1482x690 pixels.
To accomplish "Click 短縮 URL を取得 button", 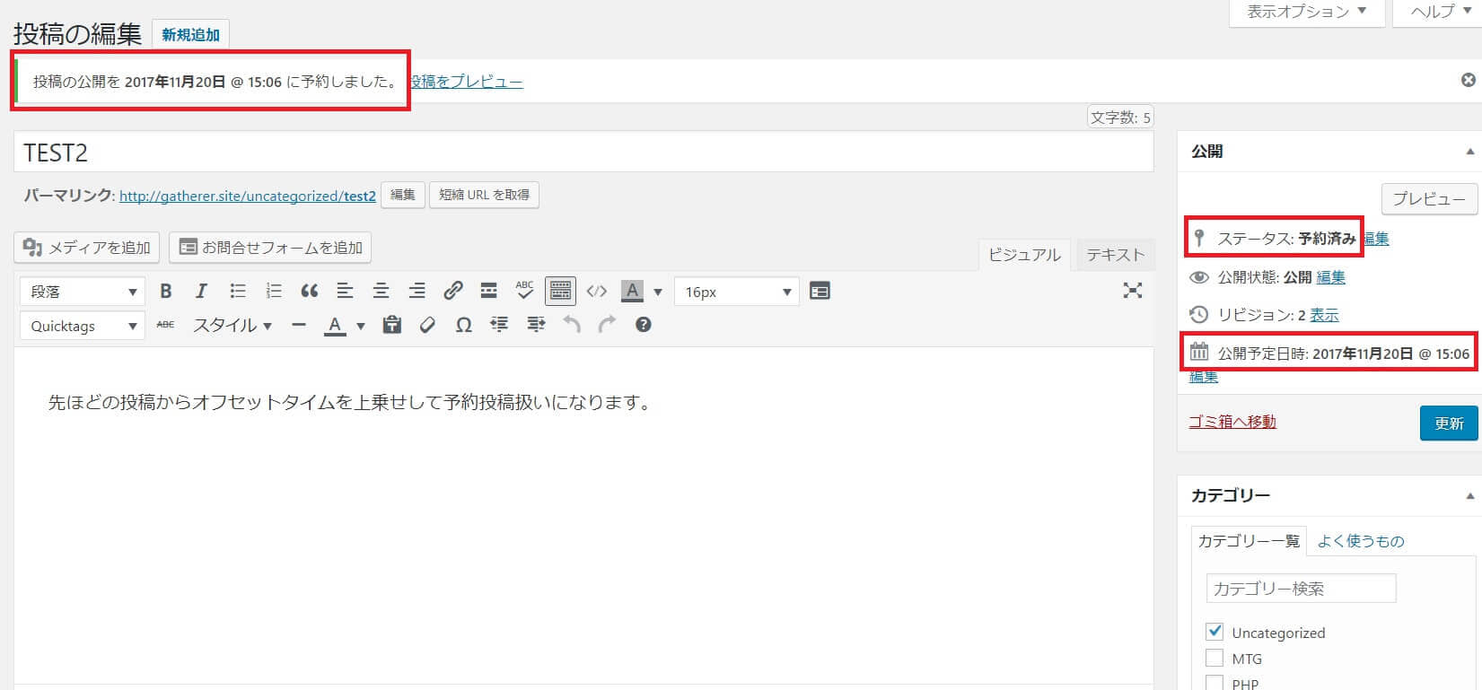I will (x=485, y=195).
